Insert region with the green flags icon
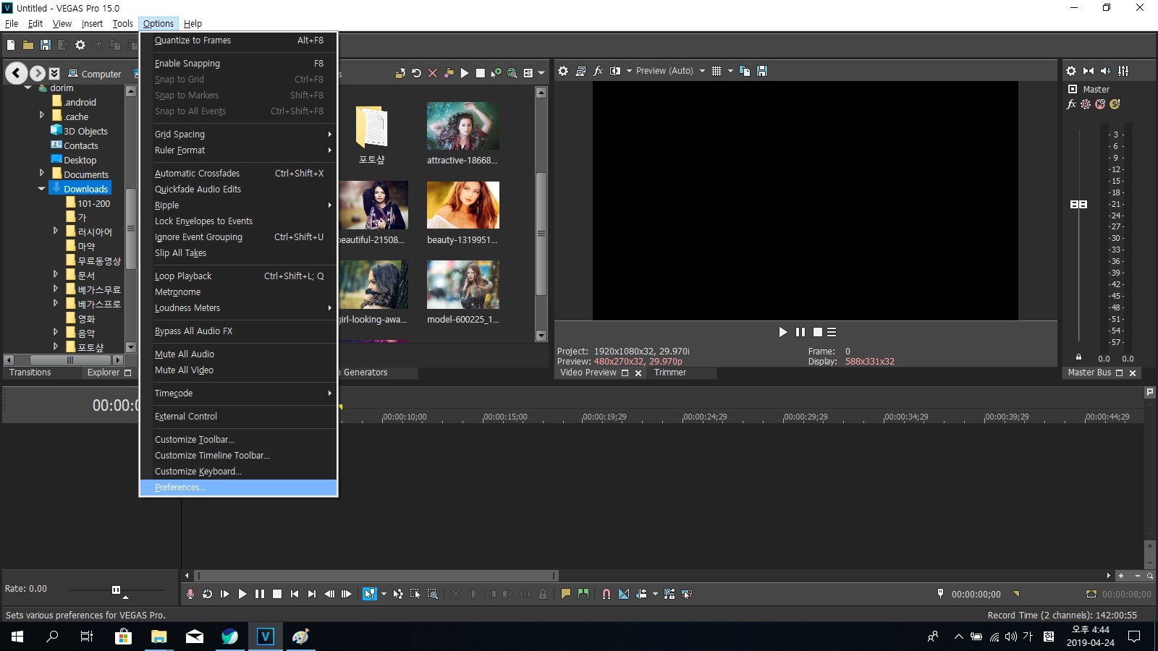Screen dimensions: 1158x651 (x=583, y=594)
